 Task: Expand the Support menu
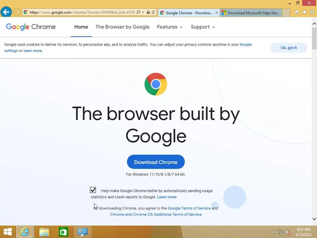[203, 27]
